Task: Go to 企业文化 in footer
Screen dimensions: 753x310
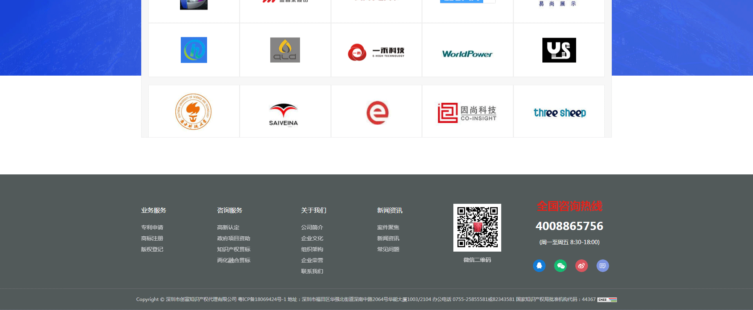Action: click(312, 238)
